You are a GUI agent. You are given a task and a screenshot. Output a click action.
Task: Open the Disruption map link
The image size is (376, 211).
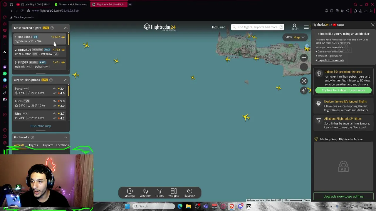click(41, 126)
